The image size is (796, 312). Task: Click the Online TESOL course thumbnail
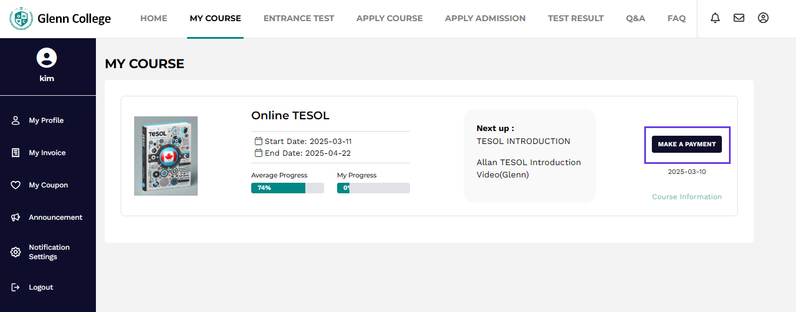coord(166,156)
